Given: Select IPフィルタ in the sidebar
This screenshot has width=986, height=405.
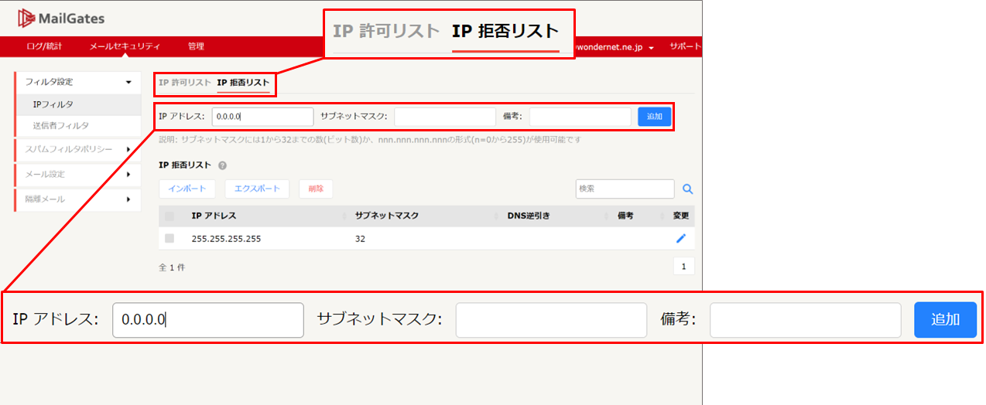Looking at the screenshot, I should (77, 104).
